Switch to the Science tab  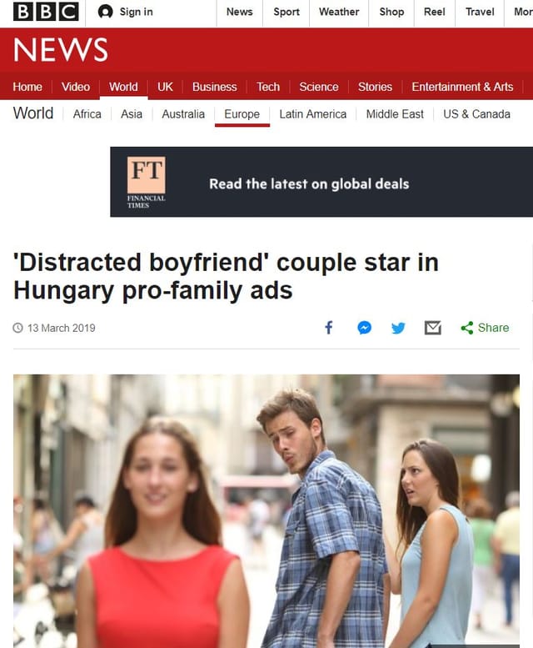[319, 87]
